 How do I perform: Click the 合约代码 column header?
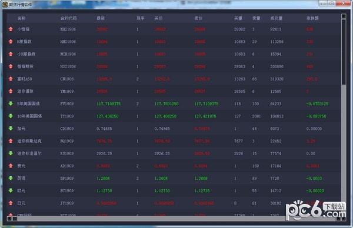click(68, 18)
